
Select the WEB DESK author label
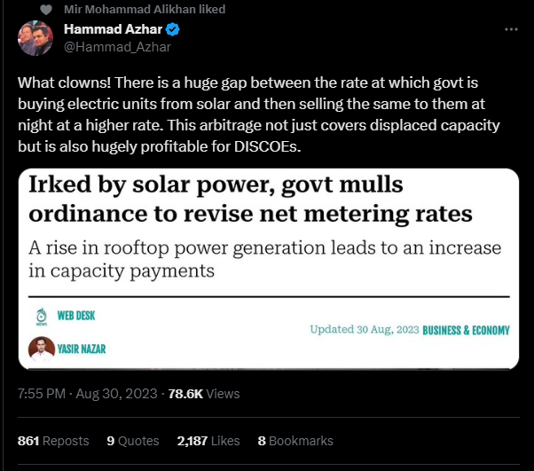[x=76, y=316]
